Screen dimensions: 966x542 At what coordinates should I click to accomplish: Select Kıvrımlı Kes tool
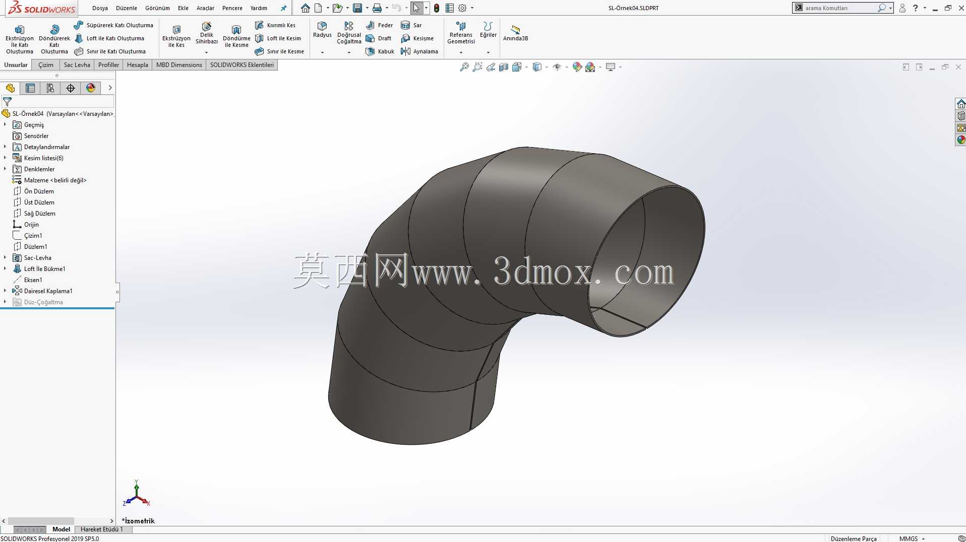pyautogui.click(x=275, y=25)
